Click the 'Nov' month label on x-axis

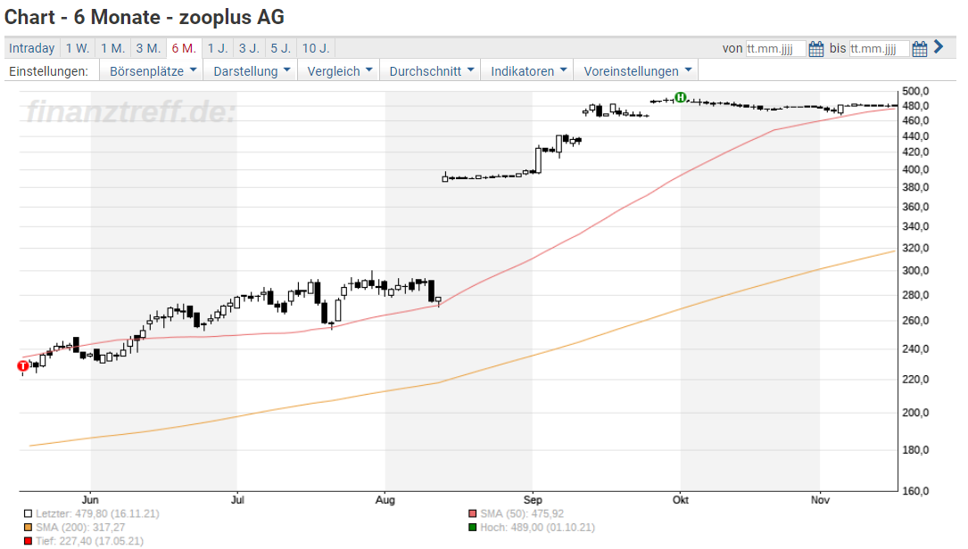(820, 500)
